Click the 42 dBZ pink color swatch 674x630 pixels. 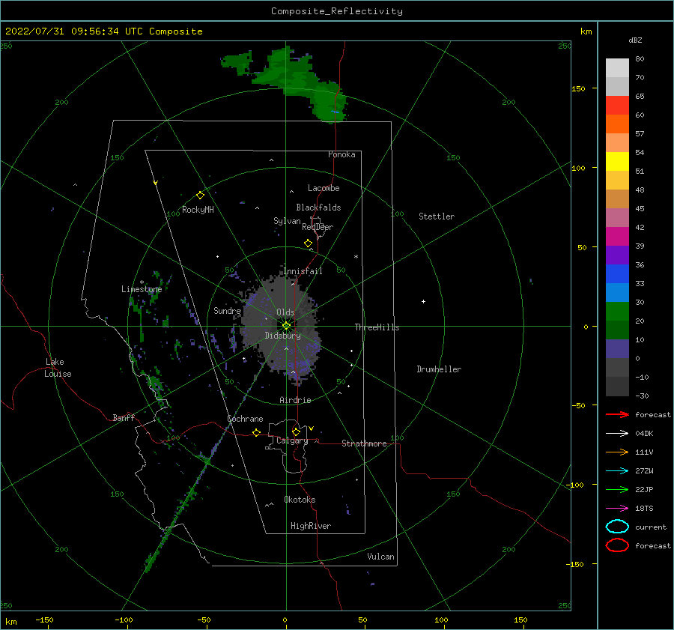point(617,217)
